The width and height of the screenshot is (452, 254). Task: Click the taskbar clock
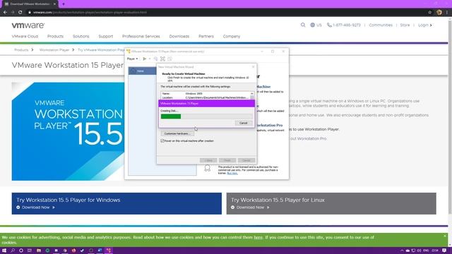(435, 250)
